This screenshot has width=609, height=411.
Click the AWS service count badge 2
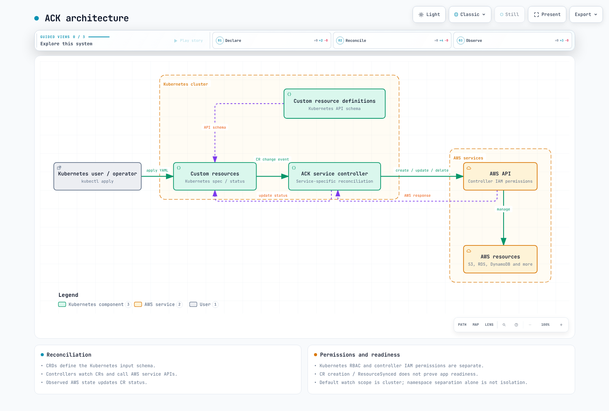(179, 304)
